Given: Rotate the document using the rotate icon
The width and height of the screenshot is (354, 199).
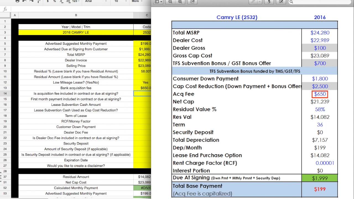Looking at the screenshot, I should (269, 2).
